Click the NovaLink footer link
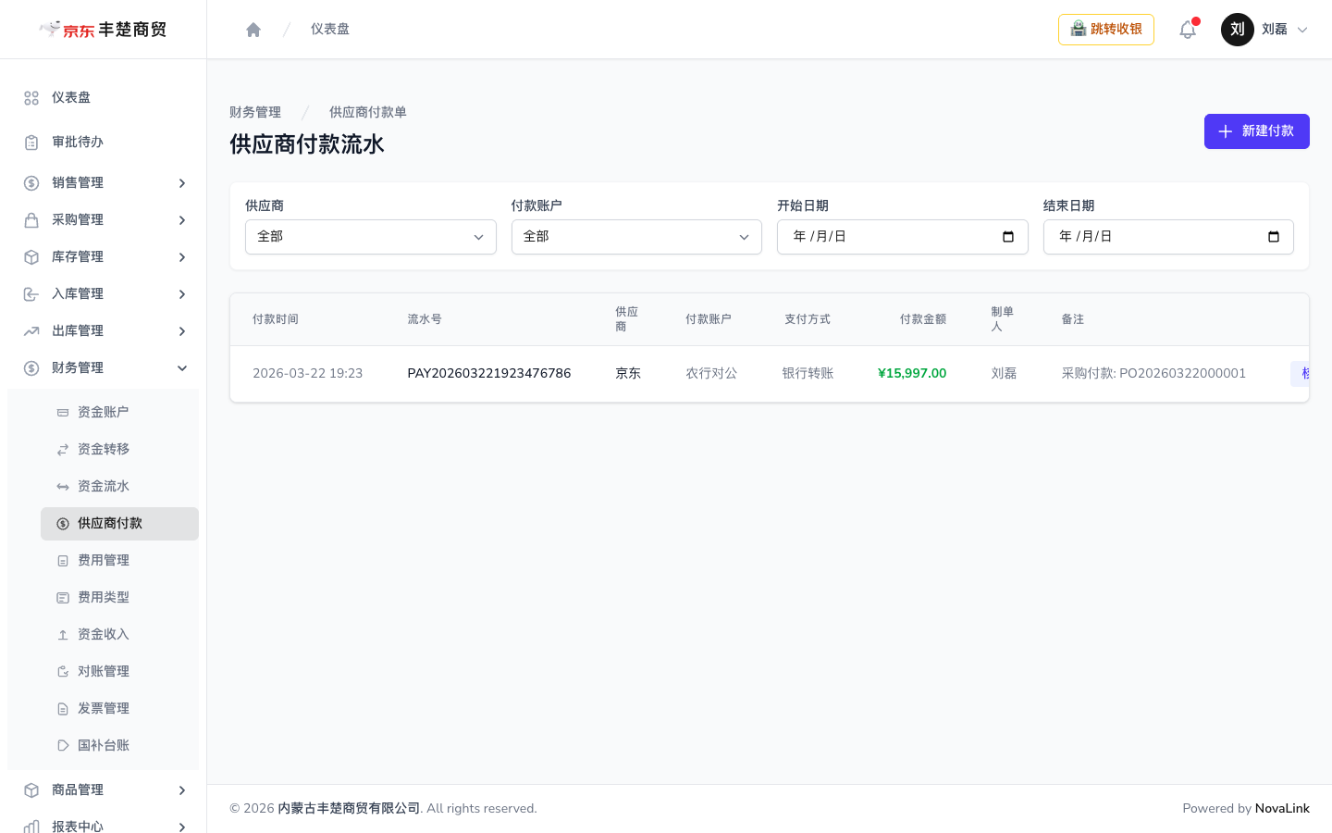This screenshot has width=1332, height=833. 1282,808
